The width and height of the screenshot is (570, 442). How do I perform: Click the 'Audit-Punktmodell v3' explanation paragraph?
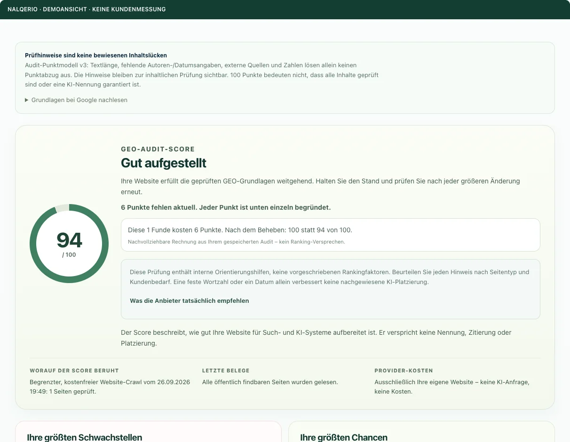[202, 75]
